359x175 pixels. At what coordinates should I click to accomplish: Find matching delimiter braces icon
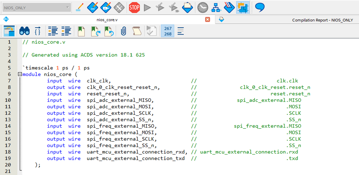pyautogui.click(x=37, y=31)
